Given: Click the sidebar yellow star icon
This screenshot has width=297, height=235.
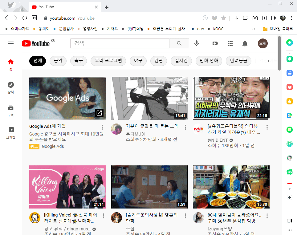Looking at the screenshot, I should [x=289, y=101].
